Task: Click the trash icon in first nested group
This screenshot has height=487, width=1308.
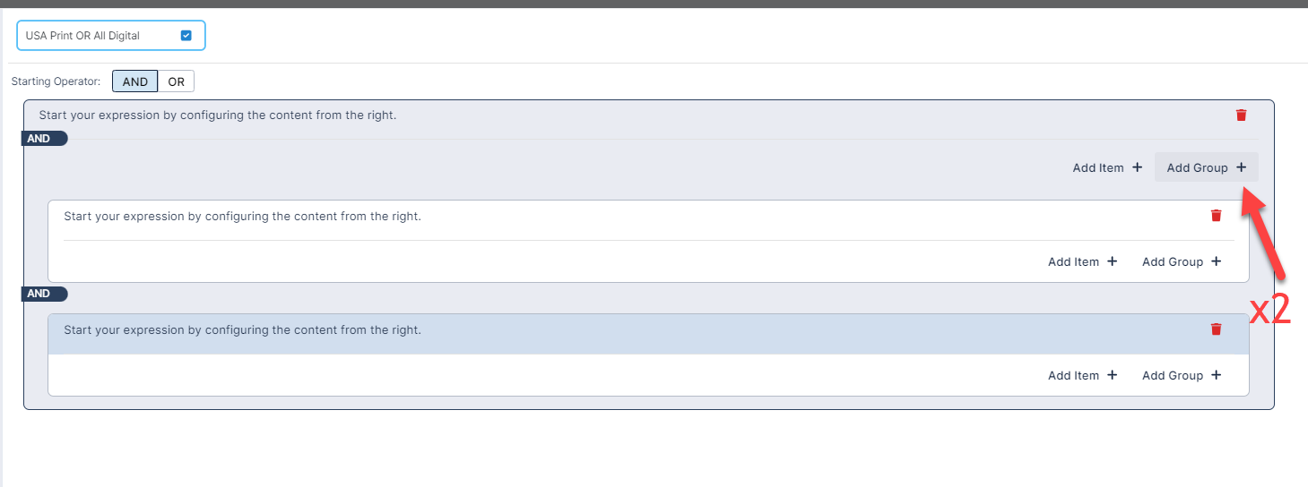Action: [1216, 216]
